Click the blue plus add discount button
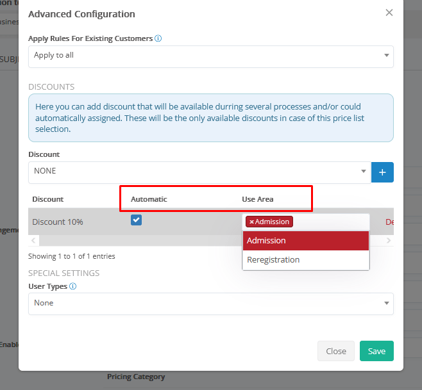Image resolution: width=422 pixels, height=390 pixels. point(383,172)
